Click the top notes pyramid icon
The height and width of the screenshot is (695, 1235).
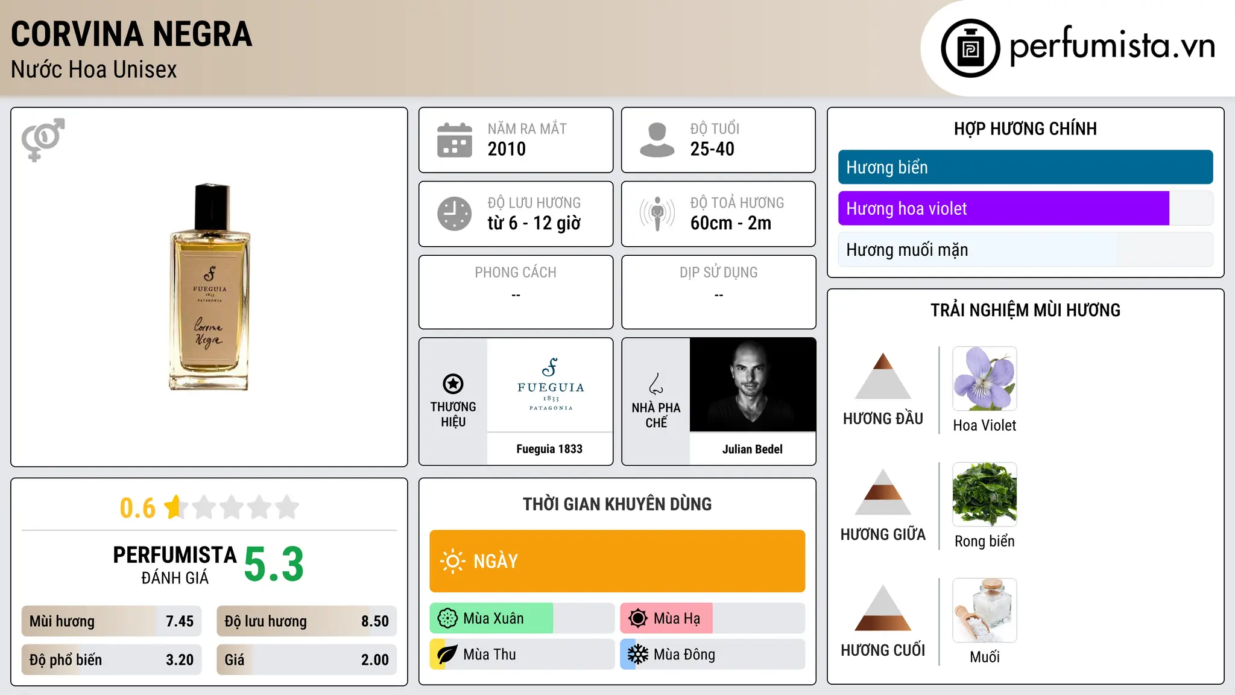[x=883, y=376]
